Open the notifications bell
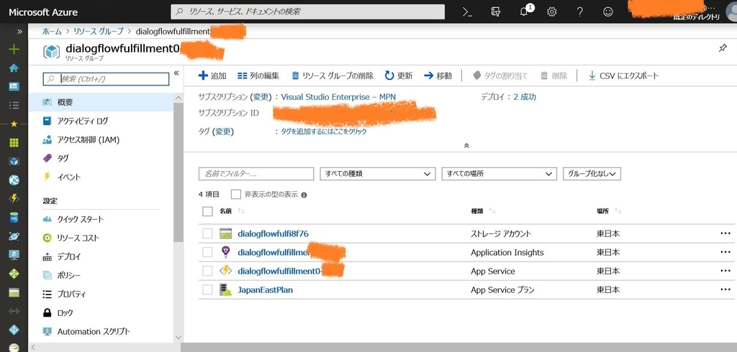 [525, 11]
